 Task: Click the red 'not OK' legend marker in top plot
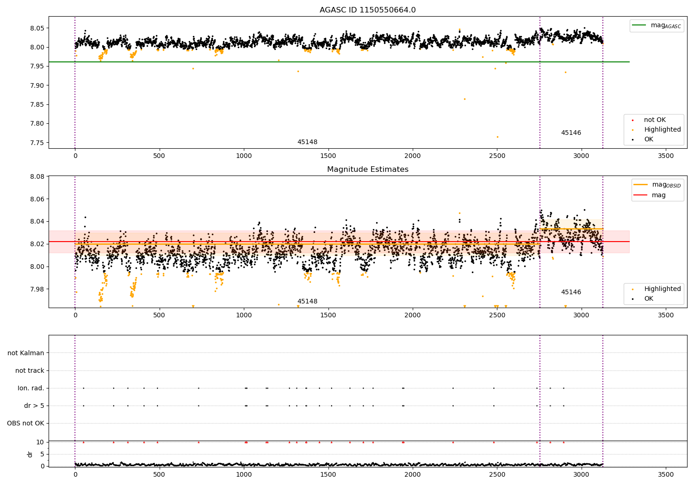(632, 120)
